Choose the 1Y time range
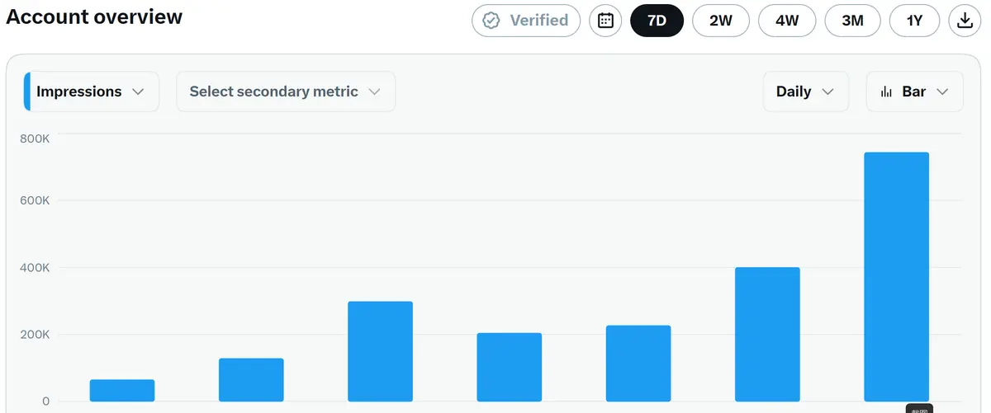The height and width of the screenshot is (413, 991). tap(914, 21)
